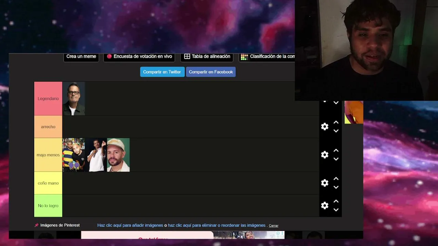Screen dimensions: 438x246
Task: Open settings gear for arrecho tier
Action: click(x=325, y=127)
